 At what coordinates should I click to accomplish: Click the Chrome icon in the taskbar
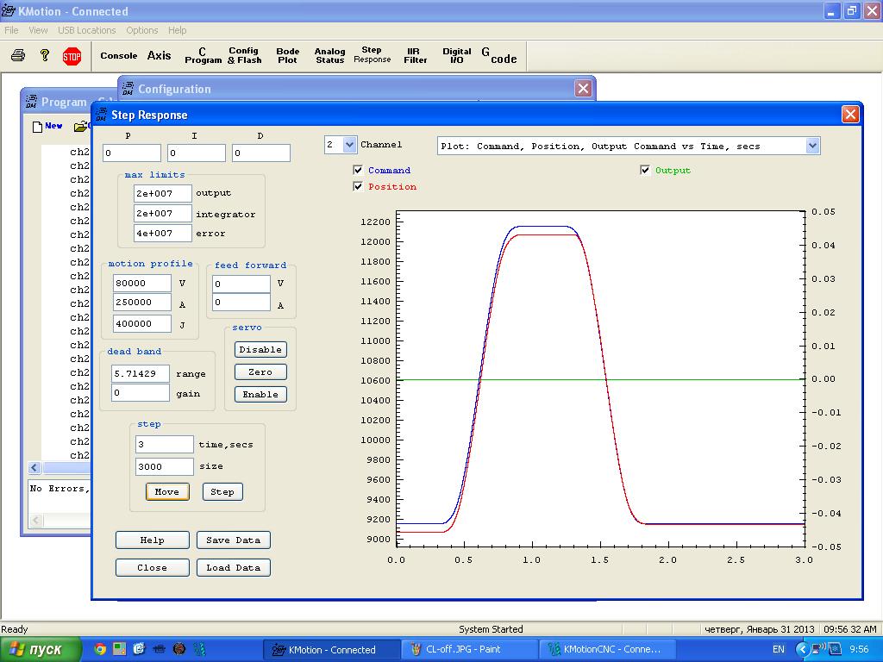tap(100, 649)
